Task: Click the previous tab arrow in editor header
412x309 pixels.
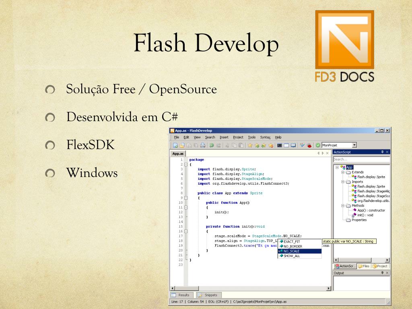Action: (x=318, y=153)
